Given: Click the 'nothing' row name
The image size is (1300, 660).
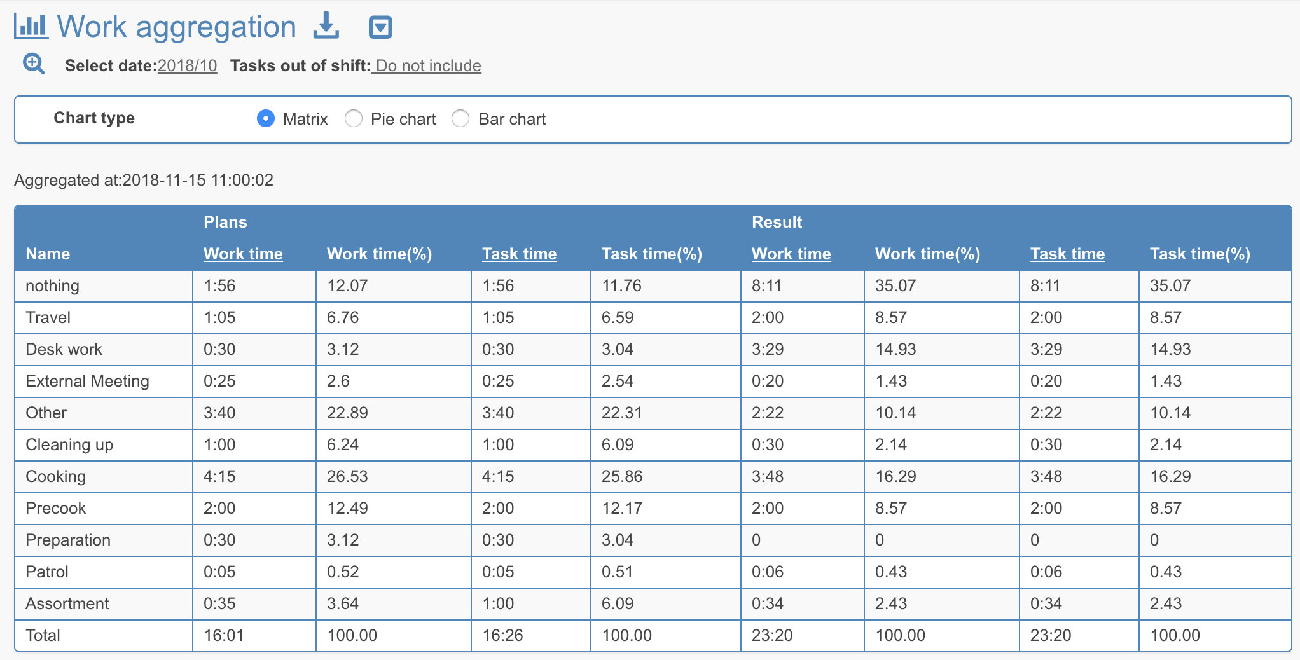Looking at the screenshot, I should point(52,285).
